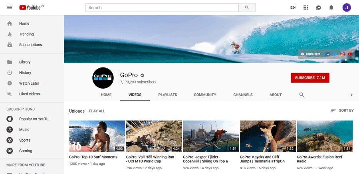Open the gopro.com banner link
Image resolution: width=359 pixels, height=174 pixels.
pos(310,54)
